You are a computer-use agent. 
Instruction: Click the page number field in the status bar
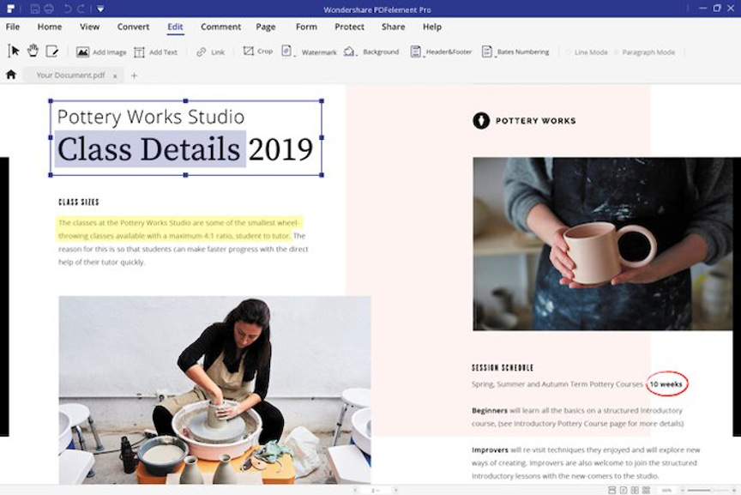375,490
